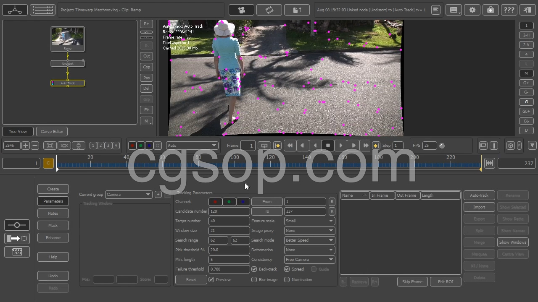
Task: Click the medical kit support icon
Action: [x=491, y=10]
